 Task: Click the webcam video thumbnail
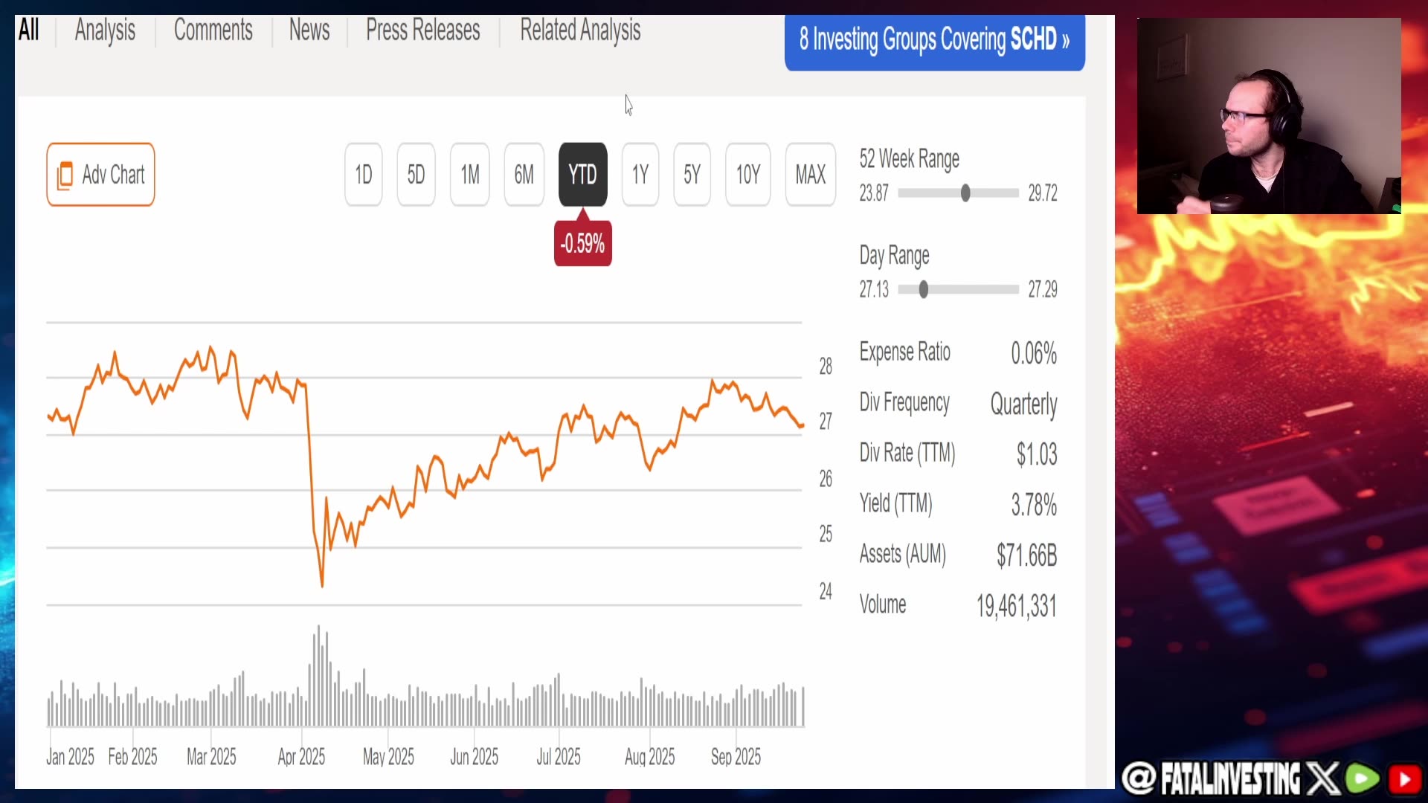(x=1268, y=116)
